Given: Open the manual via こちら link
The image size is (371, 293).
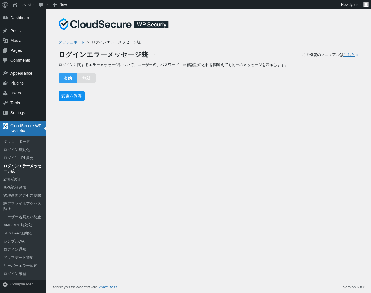Looking at the screenshot, I should (349, 55).
